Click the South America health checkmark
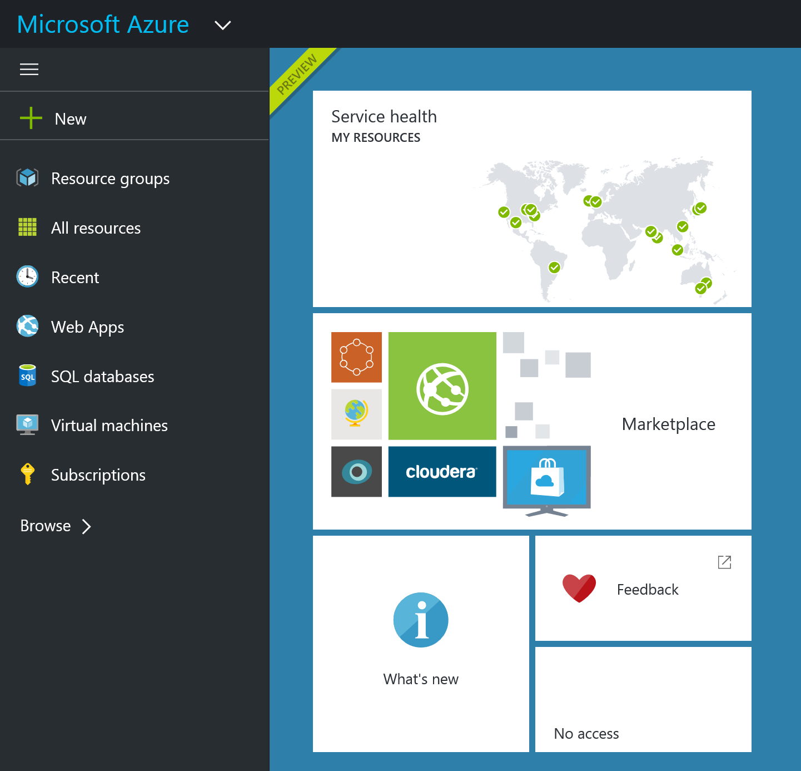The height and width of the screenshot is (771, 801). pyautogui.click(x=554, y=268)
